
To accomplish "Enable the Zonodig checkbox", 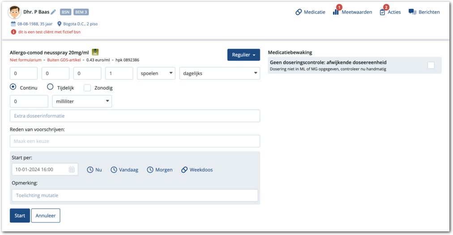I will (87, 88).
